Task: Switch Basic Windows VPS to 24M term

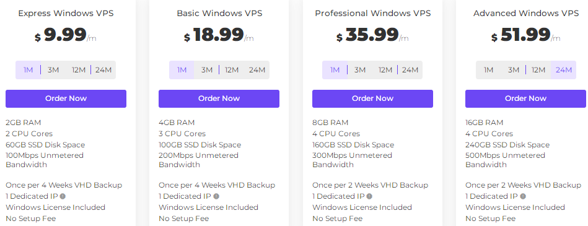Action: (x=257, y=70)
